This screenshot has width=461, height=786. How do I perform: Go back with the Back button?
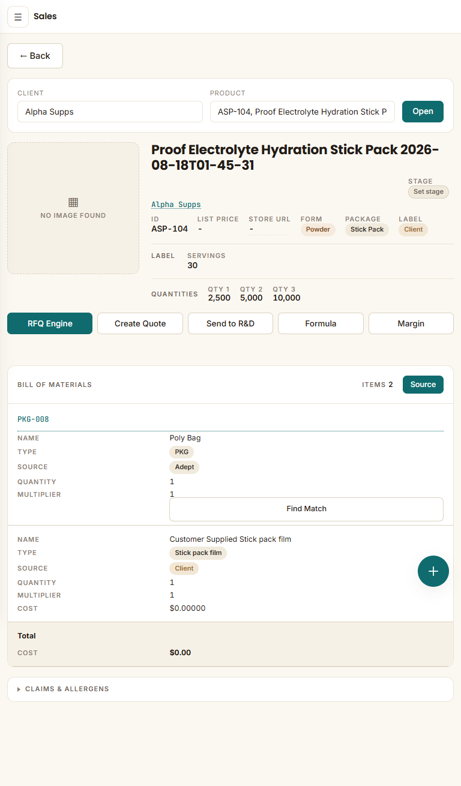click(x=35, y=56)
